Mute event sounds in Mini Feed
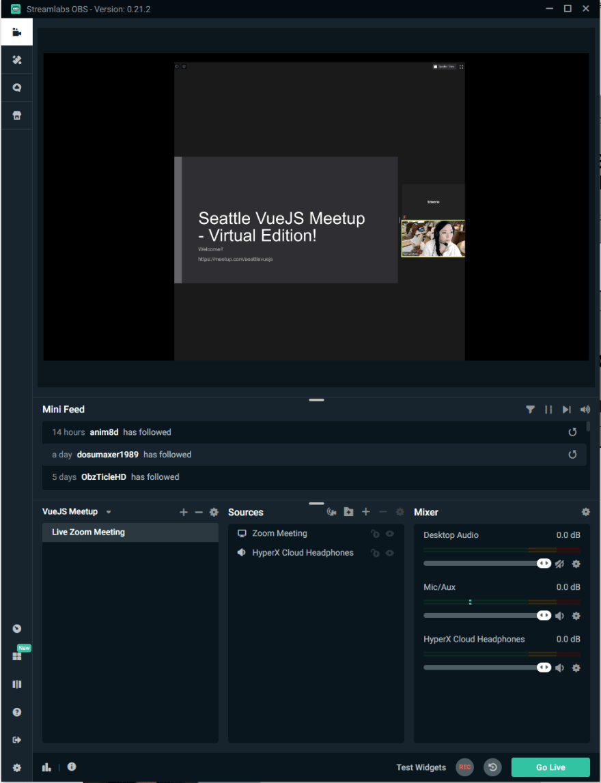 585,410
